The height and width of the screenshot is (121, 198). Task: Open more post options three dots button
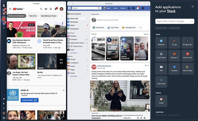(141, 28)
